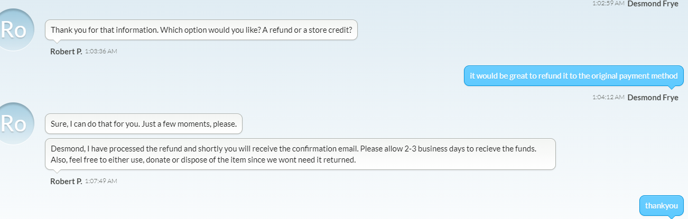Click the 1:07:49 AM timestamp

pyautogui.click(x=101, y=182)
